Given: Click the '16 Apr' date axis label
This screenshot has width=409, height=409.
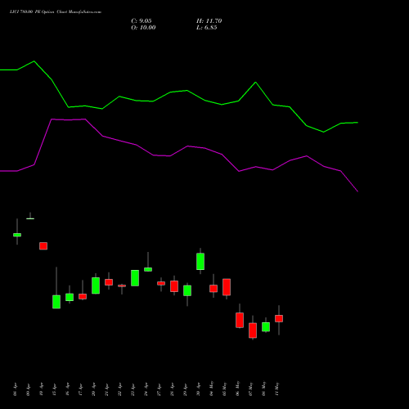Looking at the screenshot, I should point(67,389).
